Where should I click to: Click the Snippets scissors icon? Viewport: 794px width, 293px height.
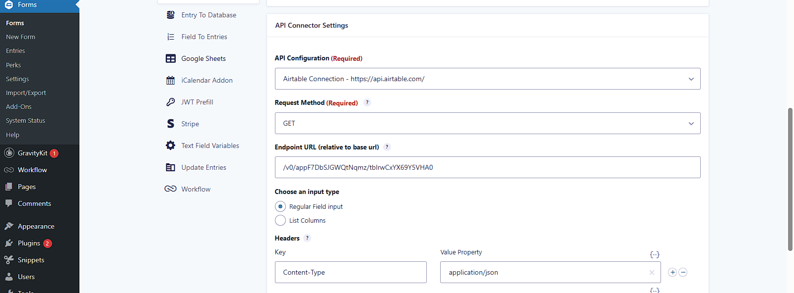click(x=9, y=260)
